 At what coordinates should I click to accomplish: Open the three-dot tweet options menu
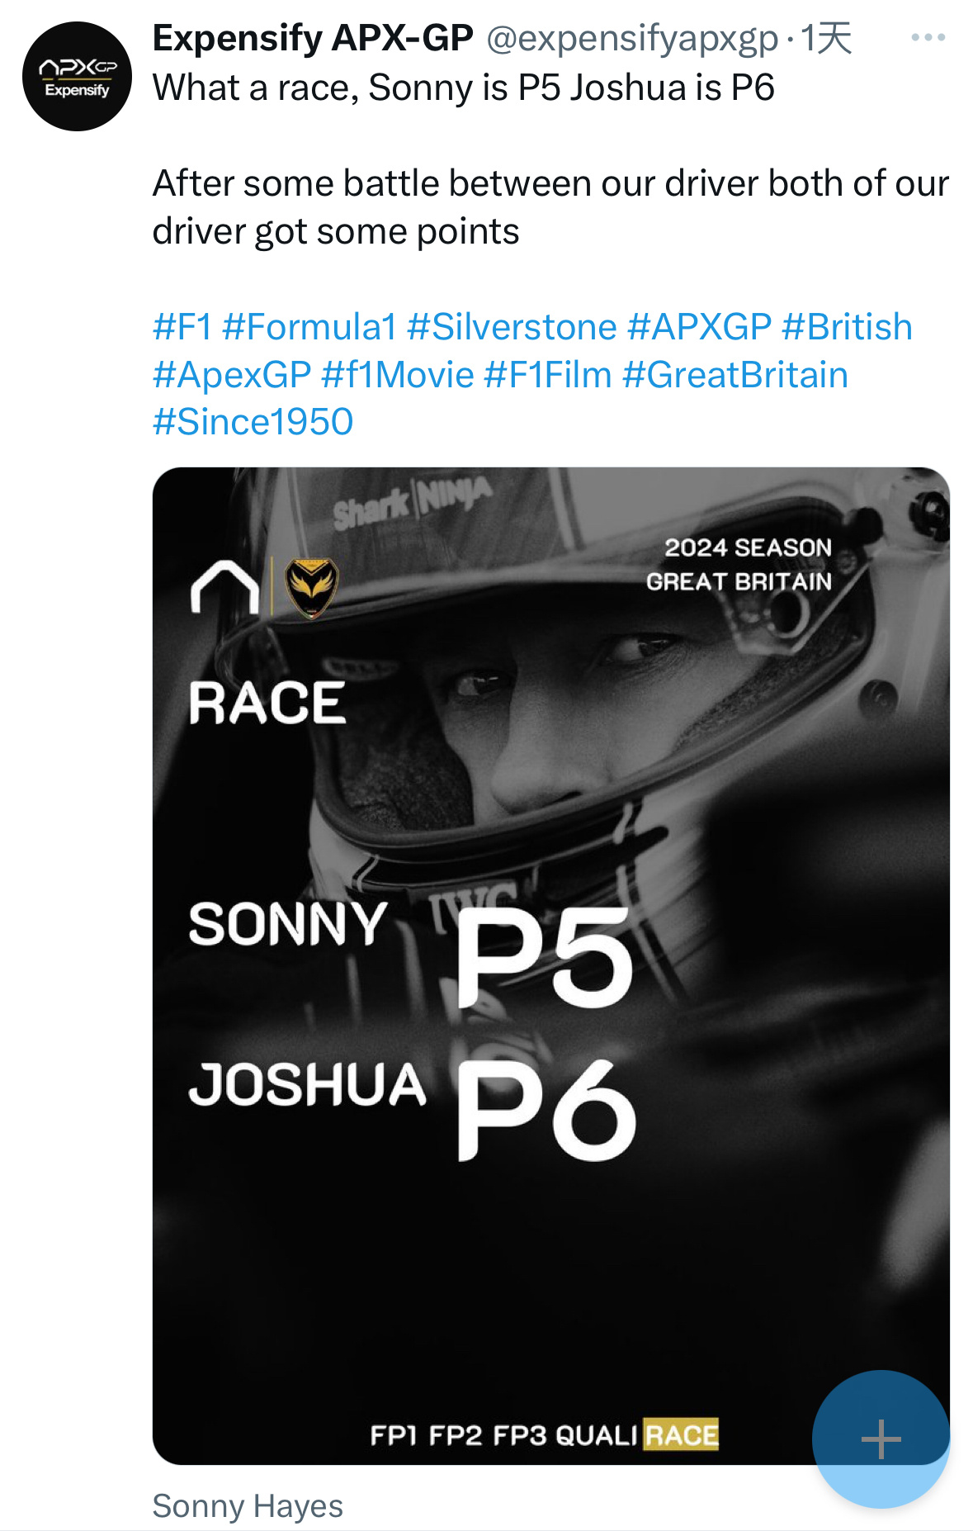(928, 38)
